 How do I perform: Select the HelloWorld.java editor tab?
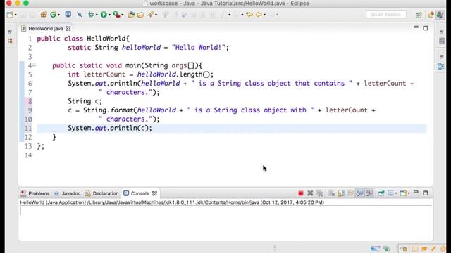[x=46, y=29]
